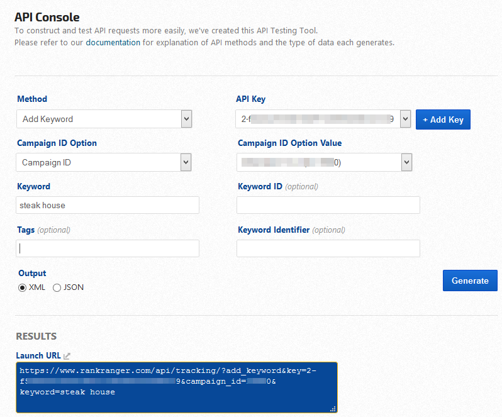This screenshot has height=417, width=502.
Task: Click into the empty Keyword ID field
Action: (328, 205)
